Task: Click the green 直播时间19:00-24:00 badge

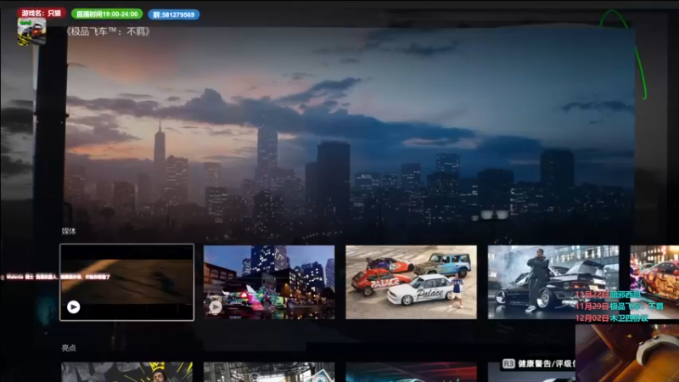Action: [107, 14]
